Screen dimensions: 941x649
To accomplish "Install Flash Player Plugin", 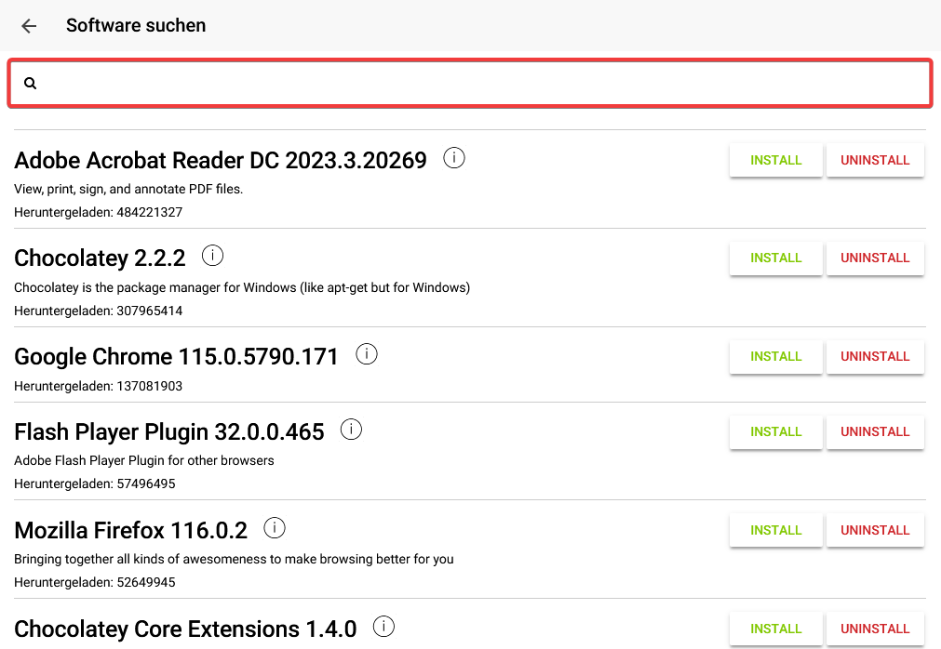I will click(776, 432).
